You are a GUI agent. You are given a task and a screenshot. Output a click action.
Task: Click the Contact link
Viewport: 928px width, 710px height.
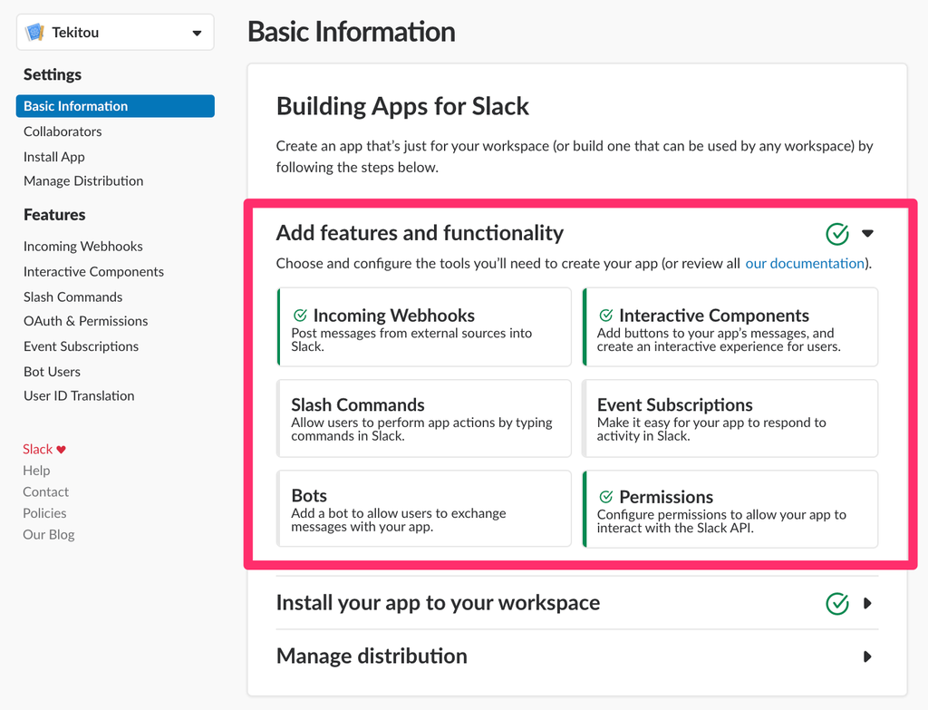[x=45, y=492]
